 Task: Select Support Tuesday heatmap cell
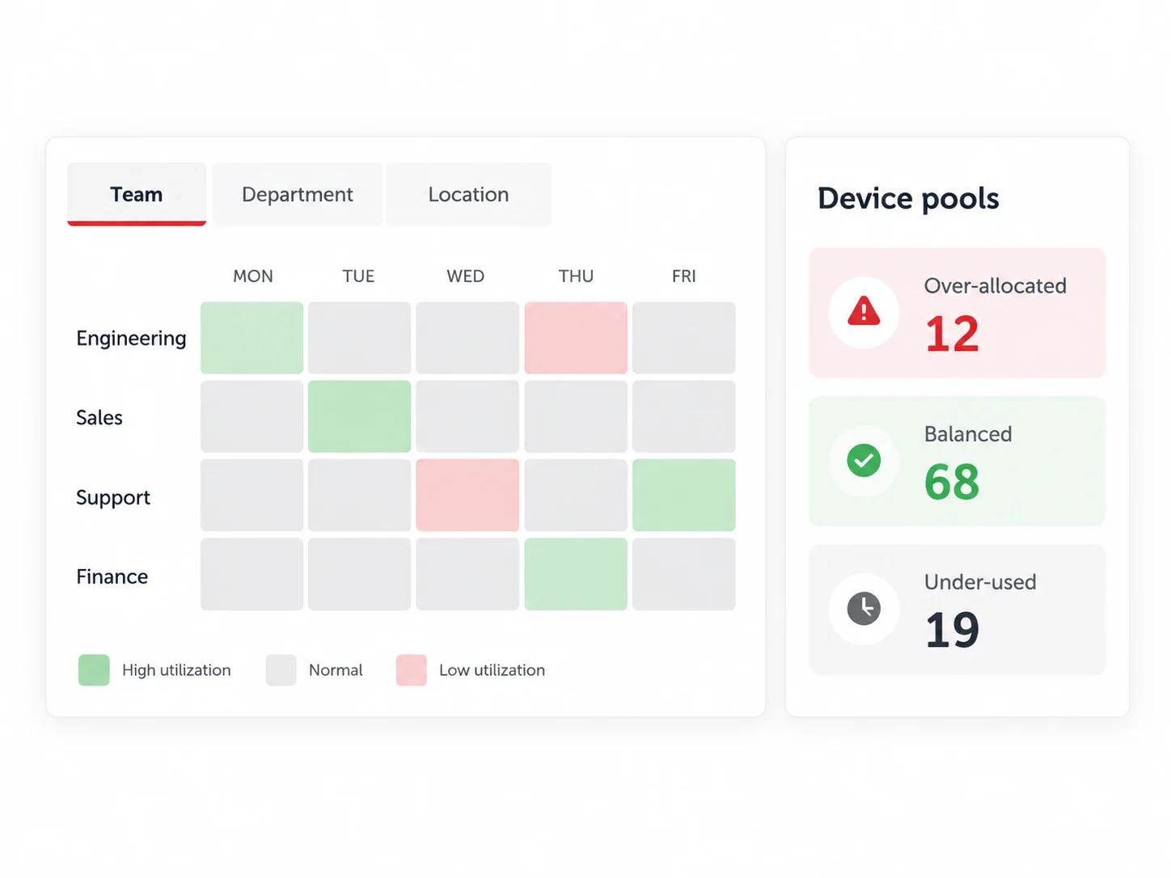(359, 495)
